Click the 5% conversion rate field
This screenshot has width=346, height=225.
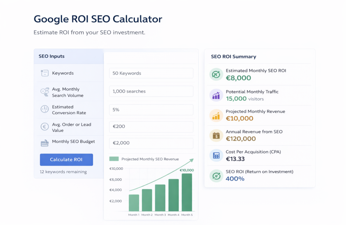pyautogui.click(x=151, y=110)
